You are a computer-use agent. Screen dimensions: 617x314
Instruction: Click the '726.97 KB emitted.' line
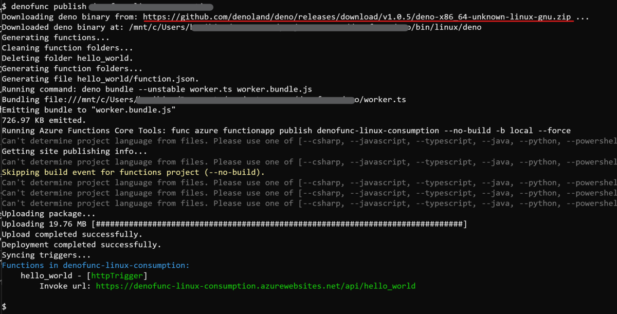(x=44, y=120)
